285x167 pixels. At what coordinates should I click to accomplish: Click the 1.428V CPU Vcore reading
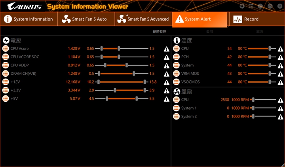[74, 49]
